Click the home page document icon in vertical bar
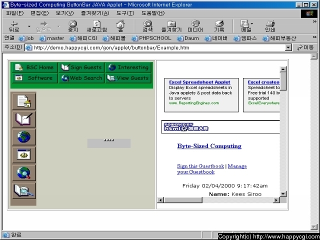 [x=24, y=101]
